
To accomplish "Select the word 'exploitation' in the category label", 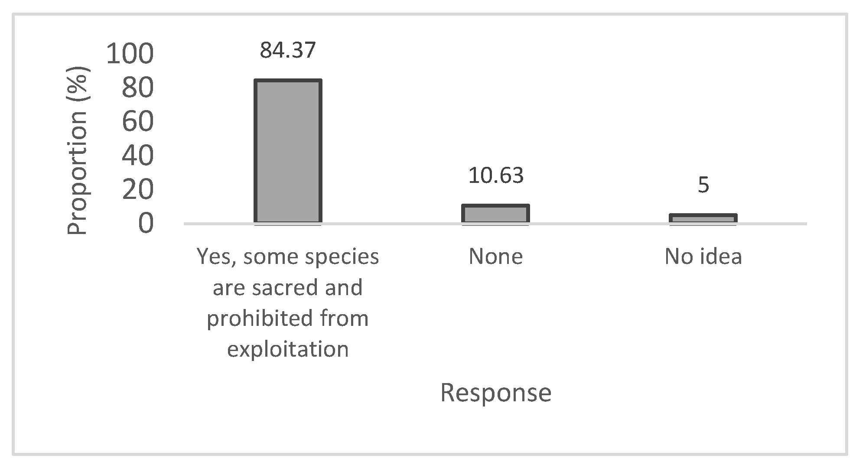I will pos(288,349).
